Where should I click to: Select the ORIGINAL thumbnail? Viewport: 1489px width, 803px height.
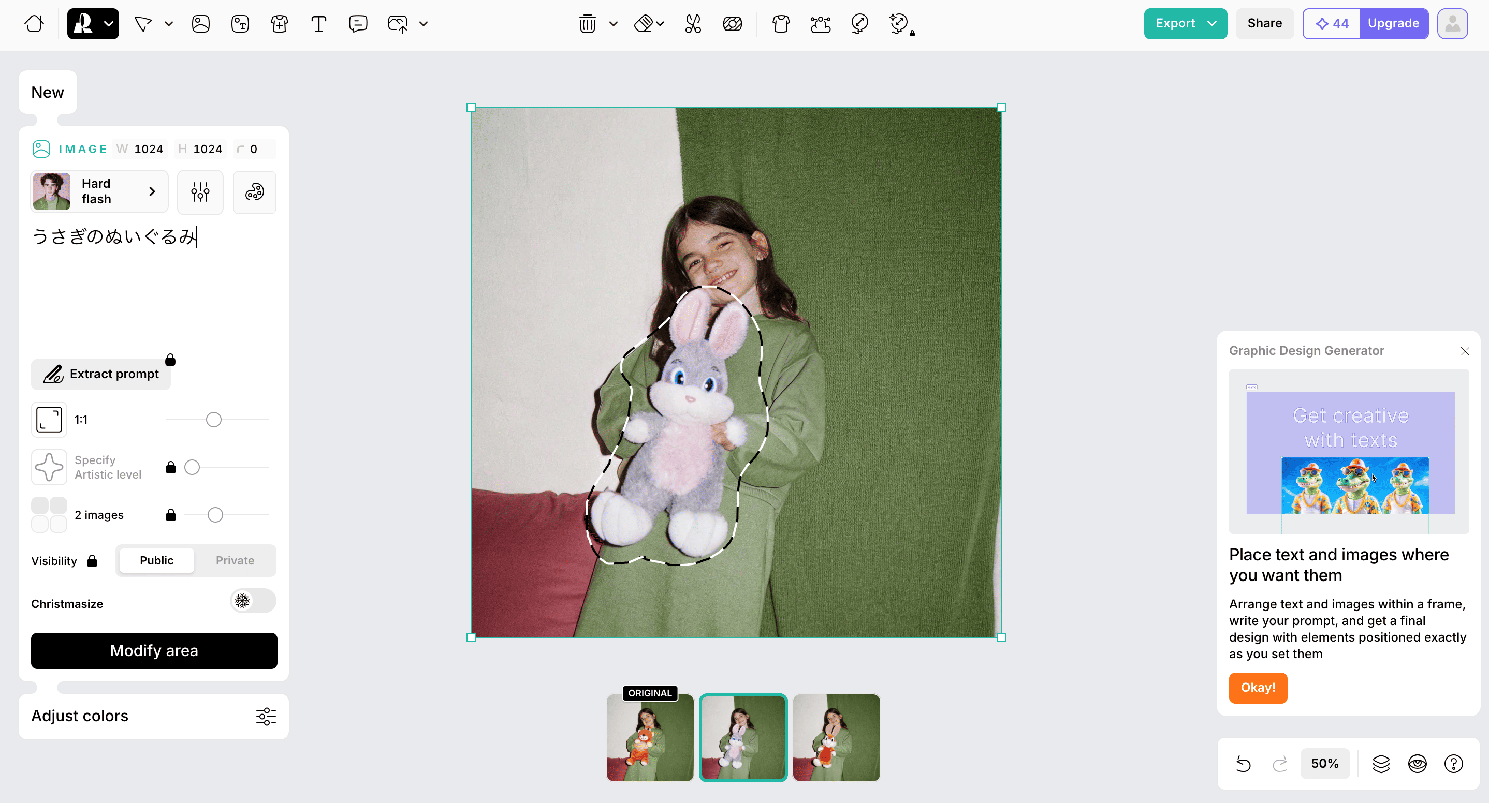tap(650, 737)
